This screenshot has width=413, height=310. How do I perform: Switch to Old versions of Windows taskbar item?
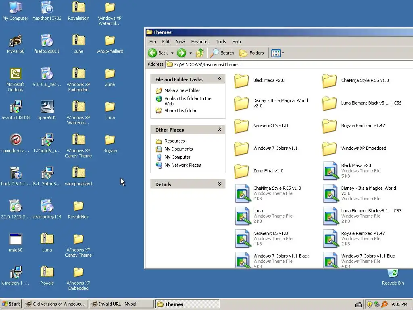point(56,304)
